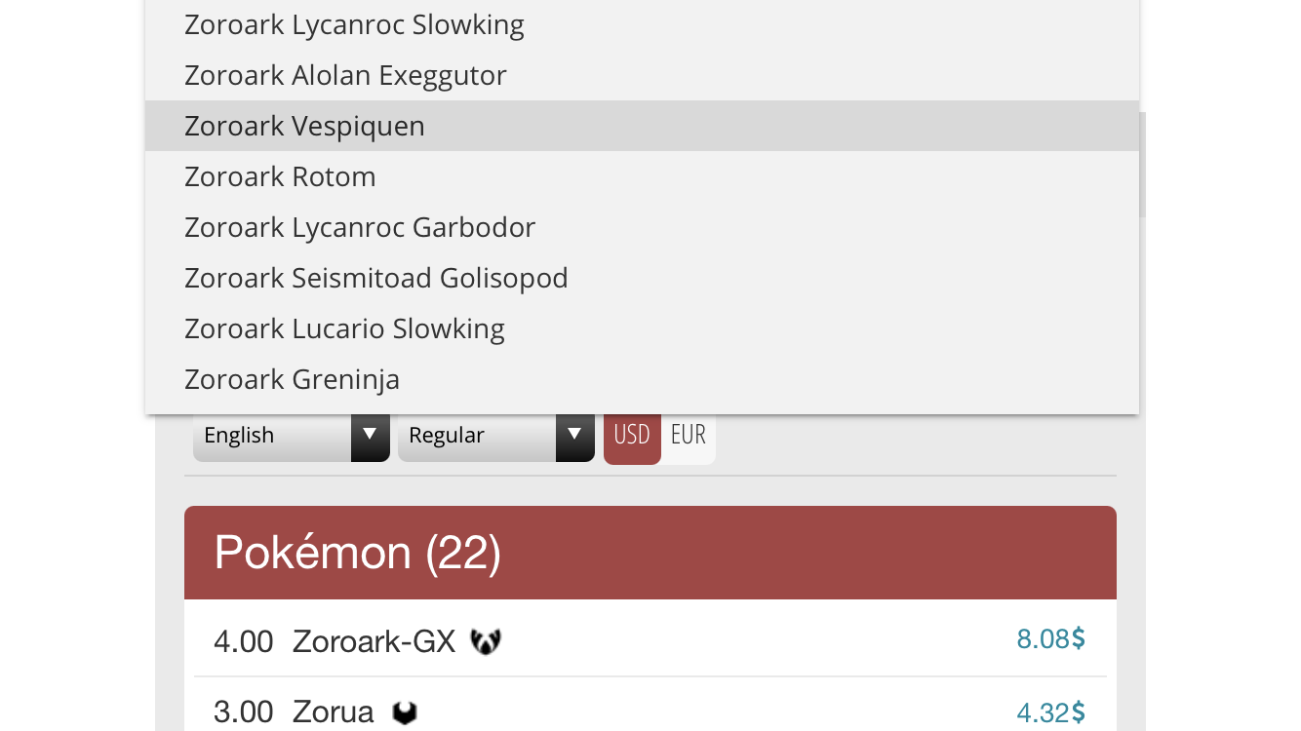Image resolution: width=1301 pixels, height=731 pixels.
Task: Open the Zorua card link
Action: click(x=333, y=712)
